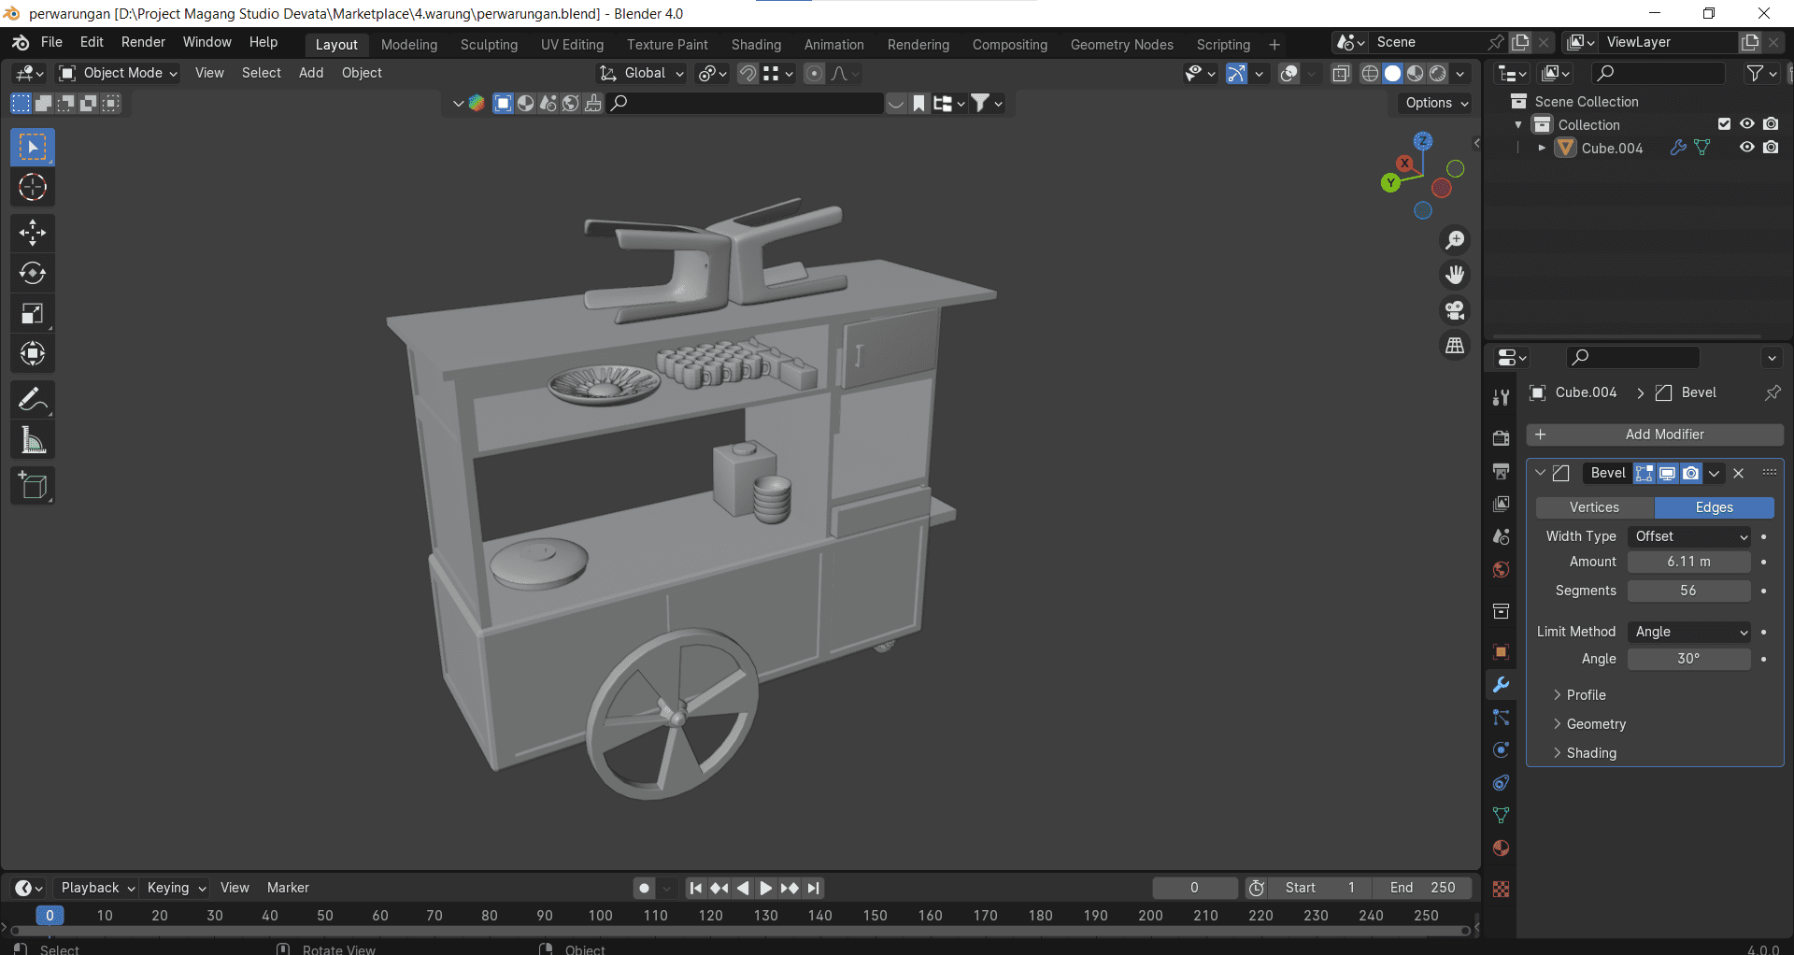The image size is (1794, 955).
Task: Select the Cursor tool in the toolbar
Action: pyautogui.click(x=33, y=188)
